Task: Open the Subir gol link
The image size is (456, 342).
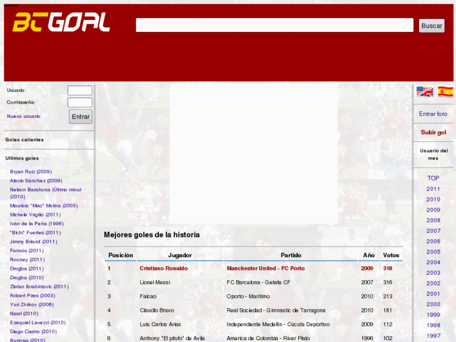Action: point(433,132)
